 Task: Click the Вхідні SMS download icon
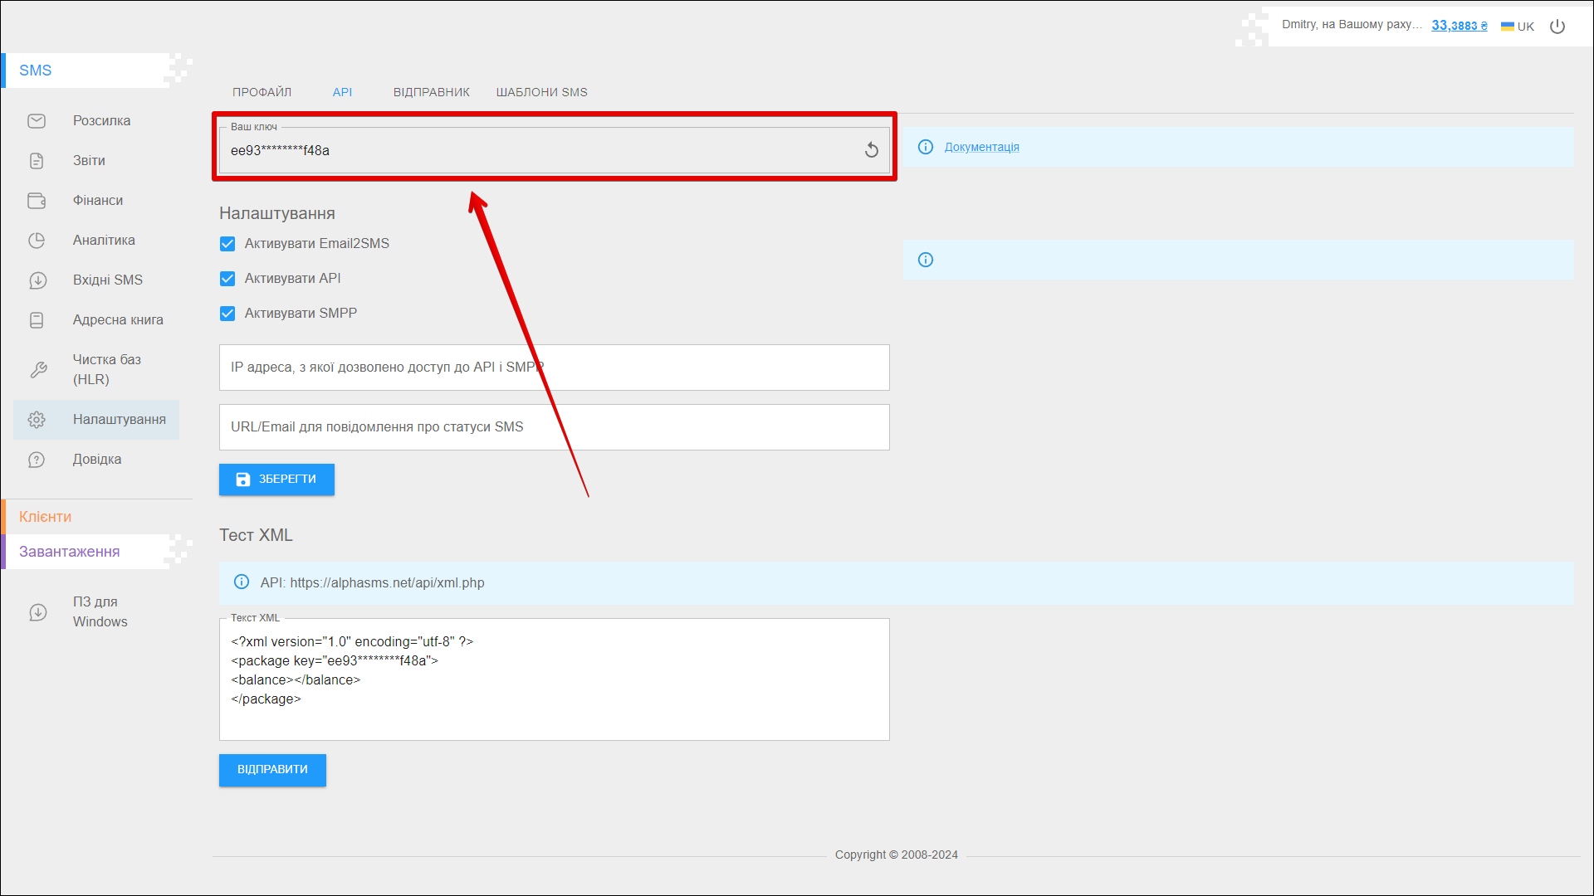pyautogui.click(x=37, y=280)
